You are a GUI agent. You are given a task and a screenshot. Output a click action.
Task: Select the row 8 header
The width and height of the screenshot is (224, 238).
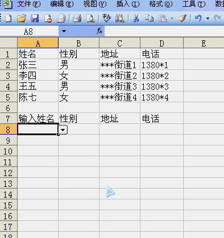9,130
